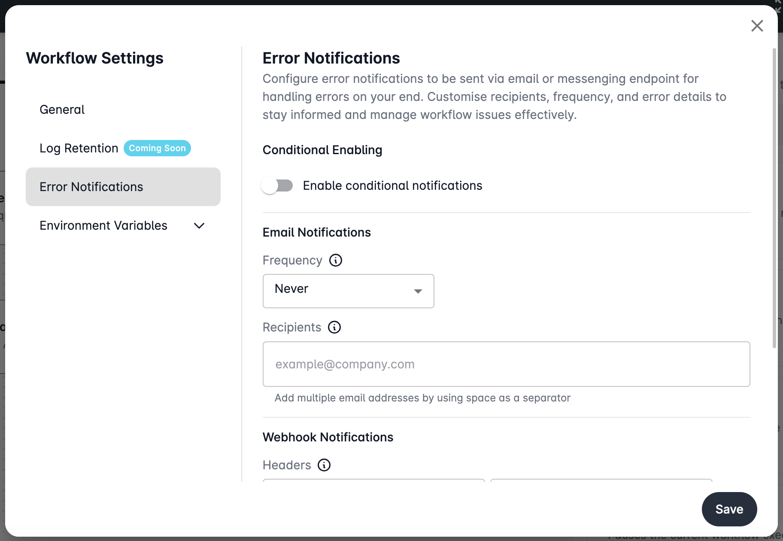
Task: Click the Recipients email input field
Action: [506, 364]
